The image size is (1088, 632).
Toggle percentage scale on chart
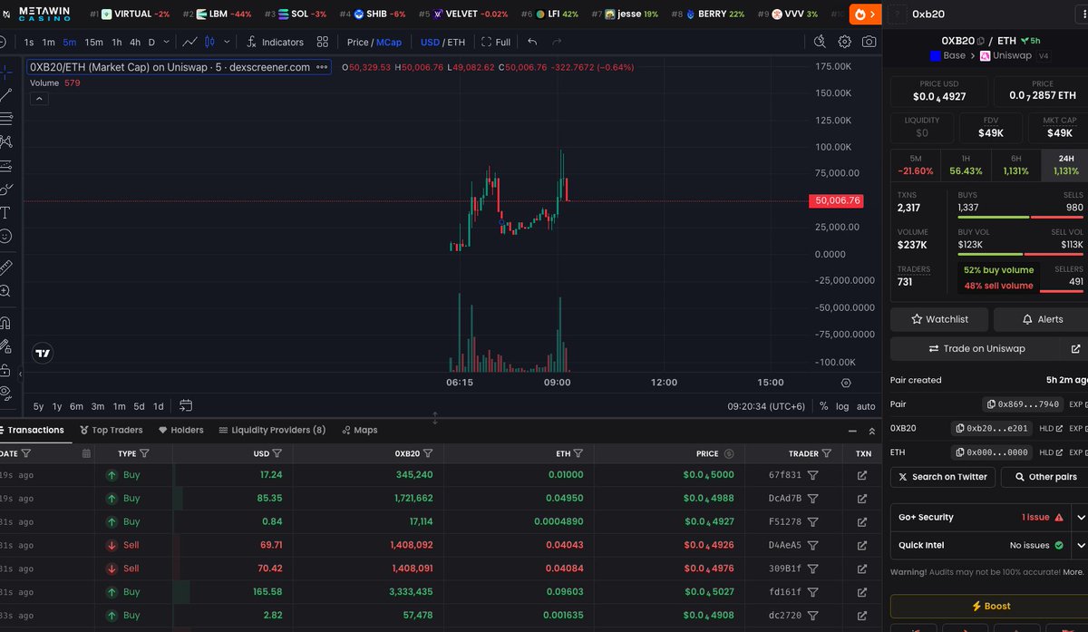click(823, 406)
